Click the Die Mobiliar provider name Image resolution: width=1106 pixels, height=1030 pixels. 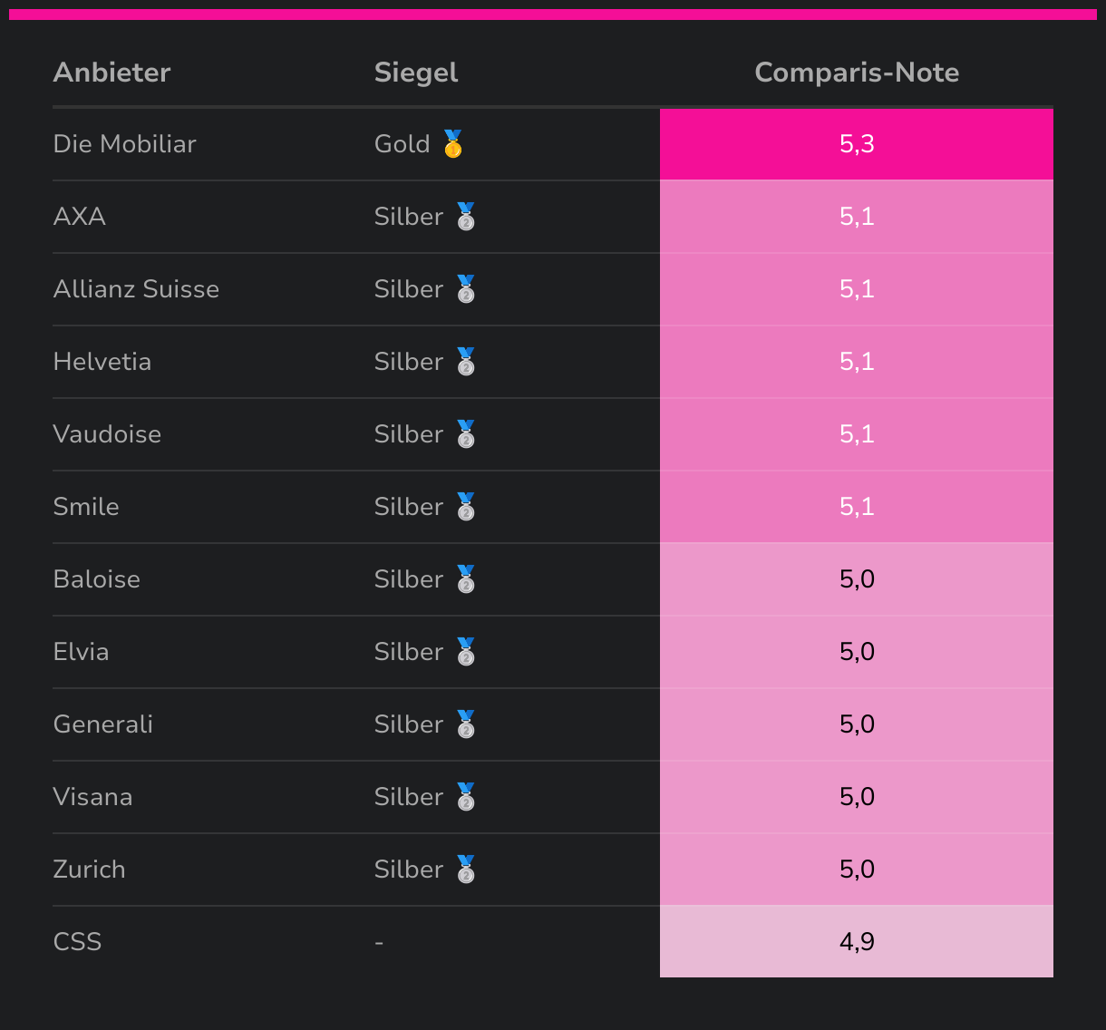pos(125,144)
